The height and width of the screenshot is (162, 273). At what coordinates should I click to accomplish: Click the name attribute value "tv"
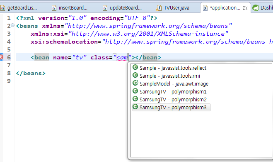click(x=80, y=57)
